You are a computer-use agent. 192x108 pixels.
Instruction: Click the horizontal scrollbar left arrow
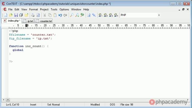pyautogui.click(x=4, y=100)
